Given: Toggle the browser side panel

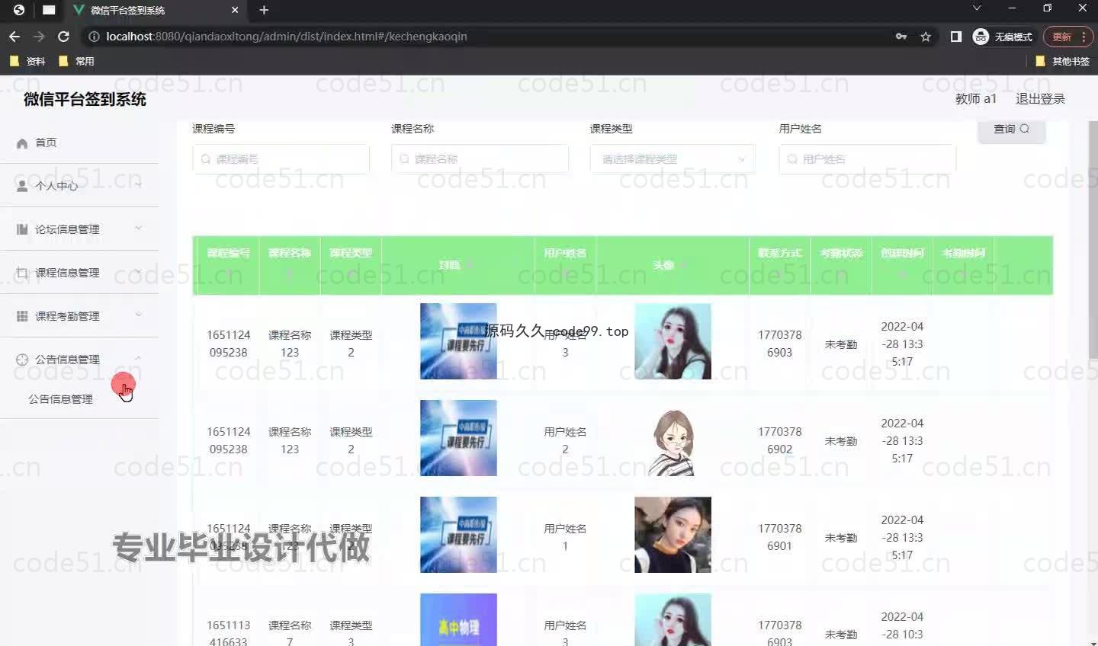Looking at the screenshot, I should pos(955,37).
